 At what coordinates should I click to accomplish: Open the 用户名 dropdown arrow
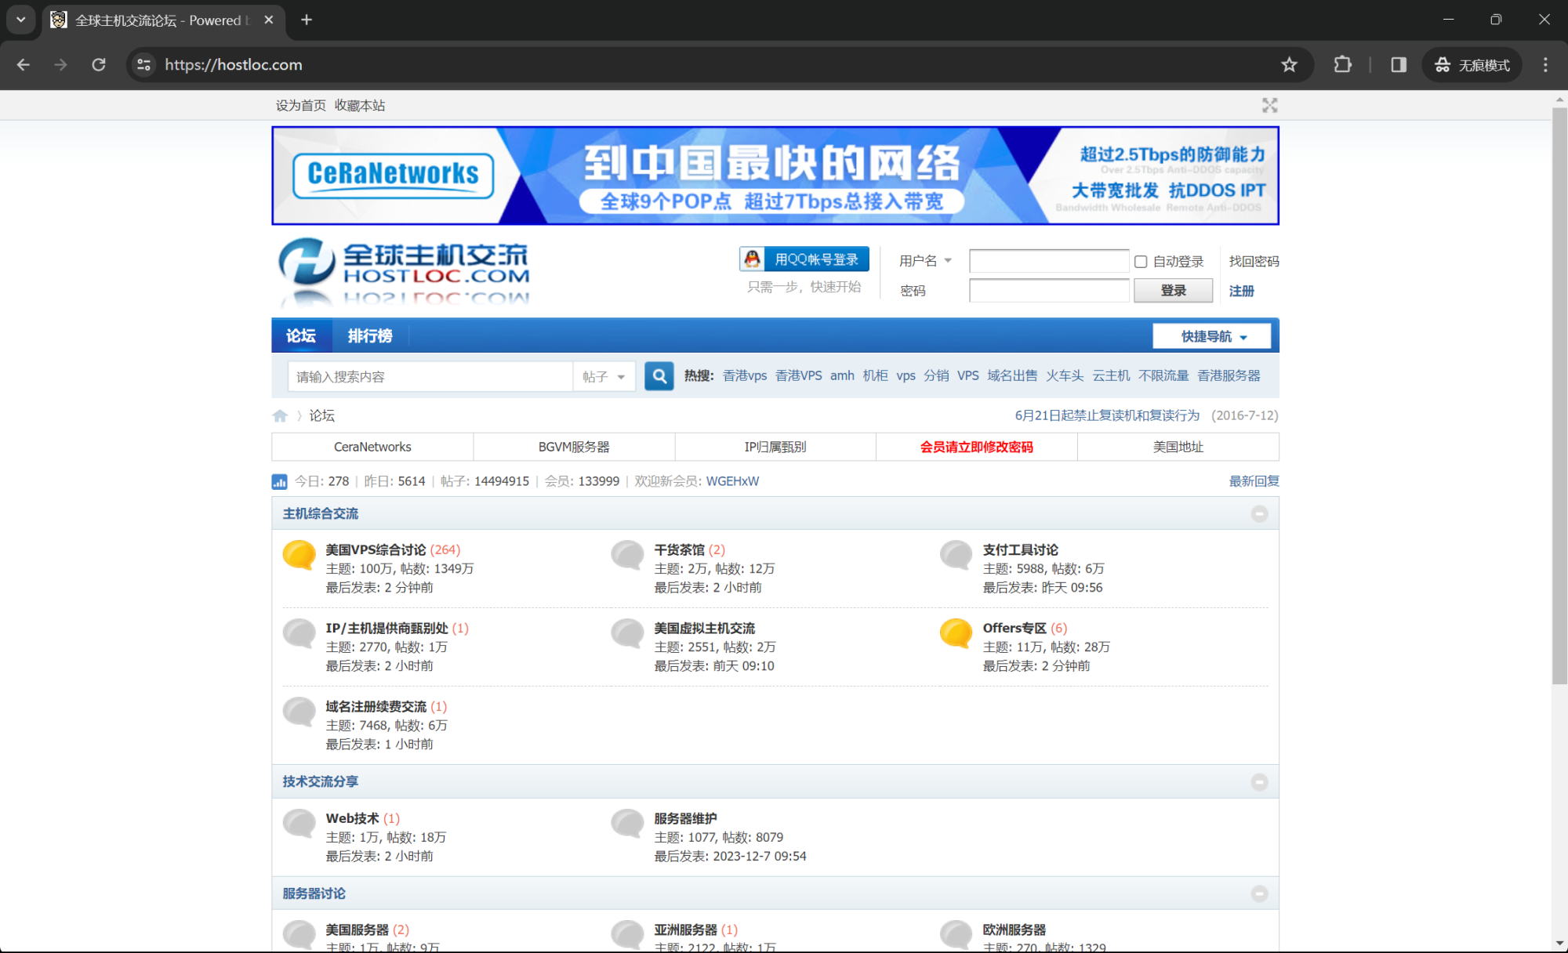pyautogui.click(x=949, y=260)
